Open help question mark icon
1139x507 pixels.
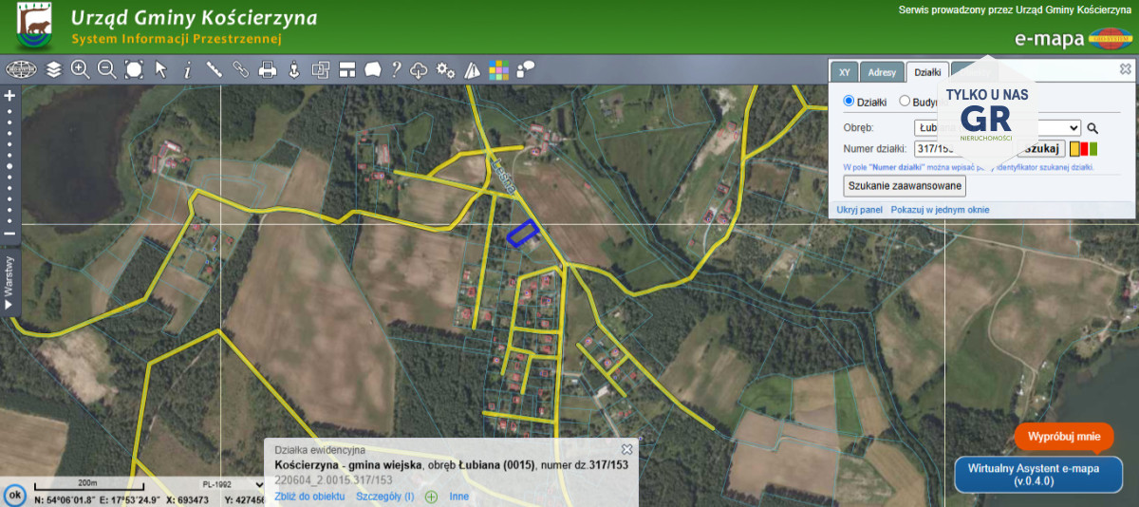tap(397, 69)
